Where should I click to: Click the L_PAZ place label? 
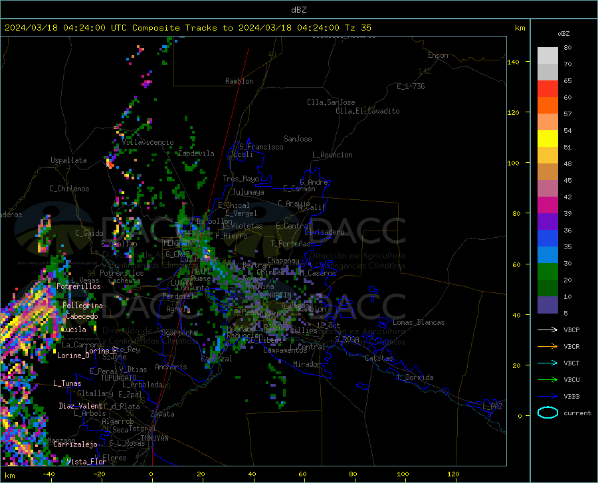(492, 407)
